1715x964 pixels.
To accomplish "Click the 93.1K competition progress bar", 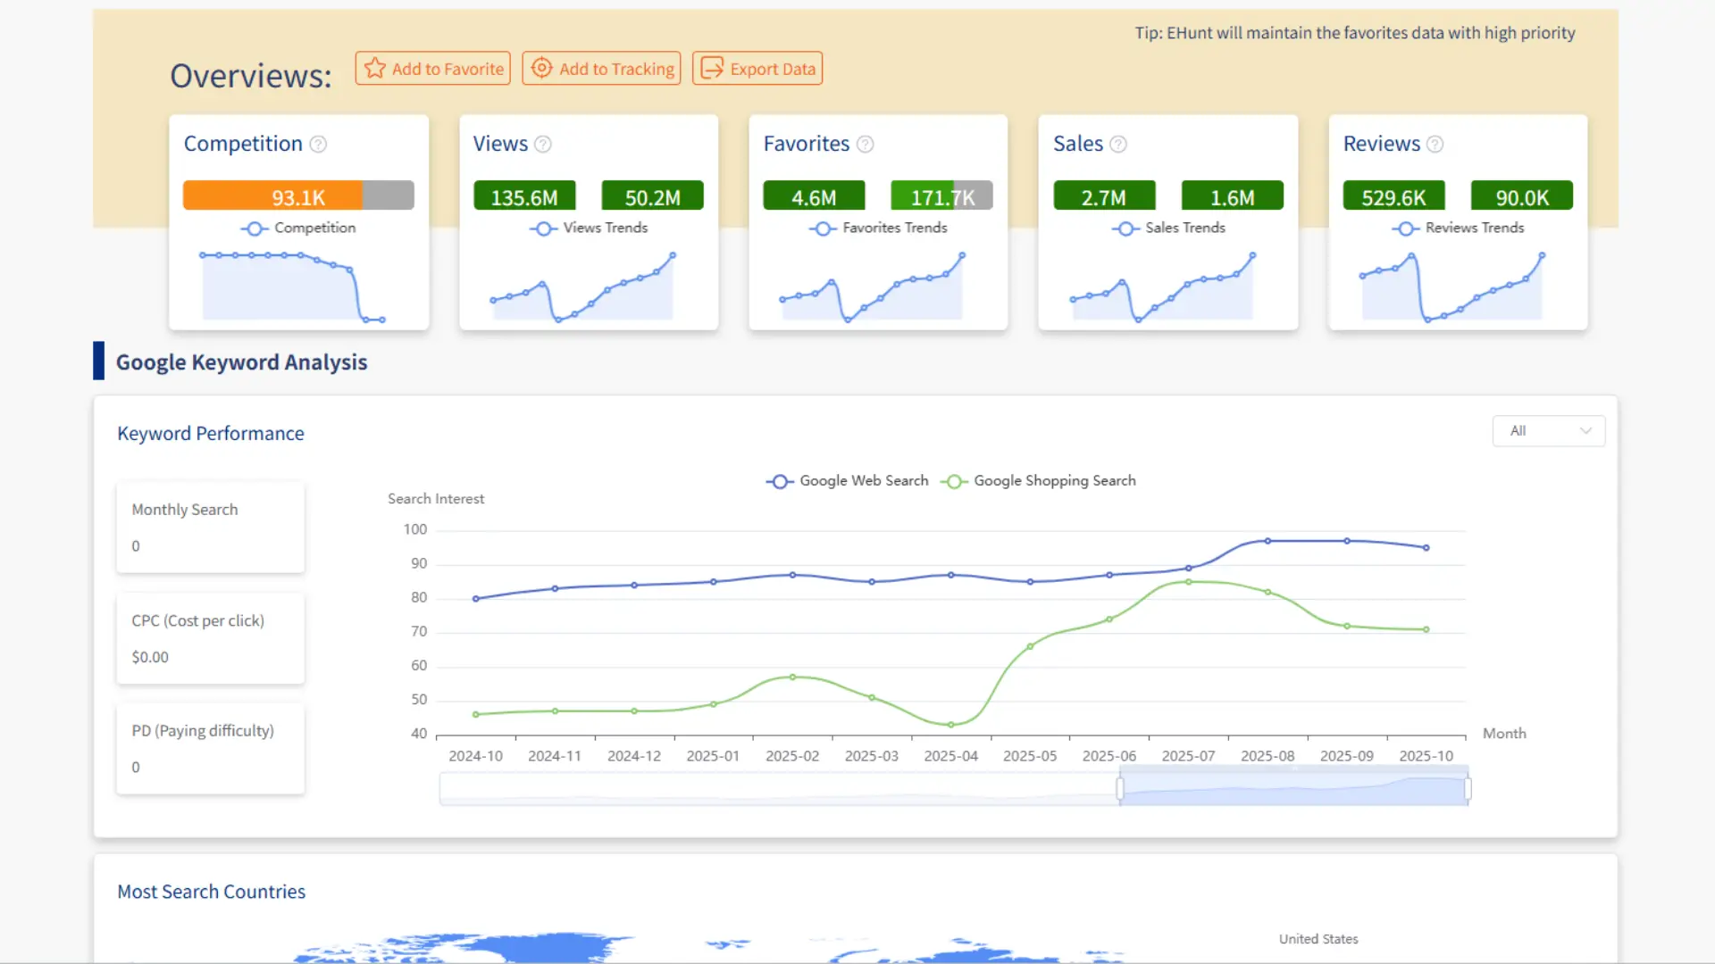I will (x=298, y=196).
